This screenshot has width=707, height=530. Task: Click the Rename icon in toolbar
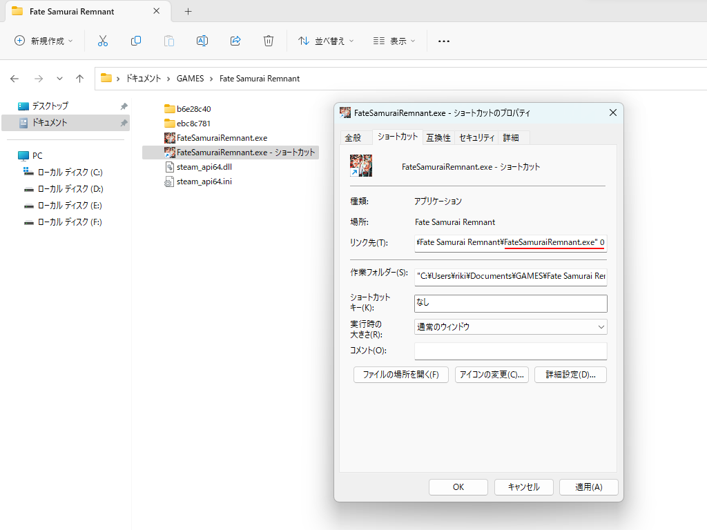pos(202,41)
